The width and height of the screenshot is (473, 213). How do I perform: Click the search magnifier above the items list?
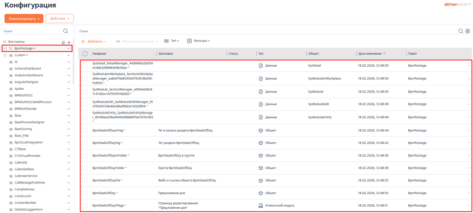pyautogui.click(x=461, y=31)
